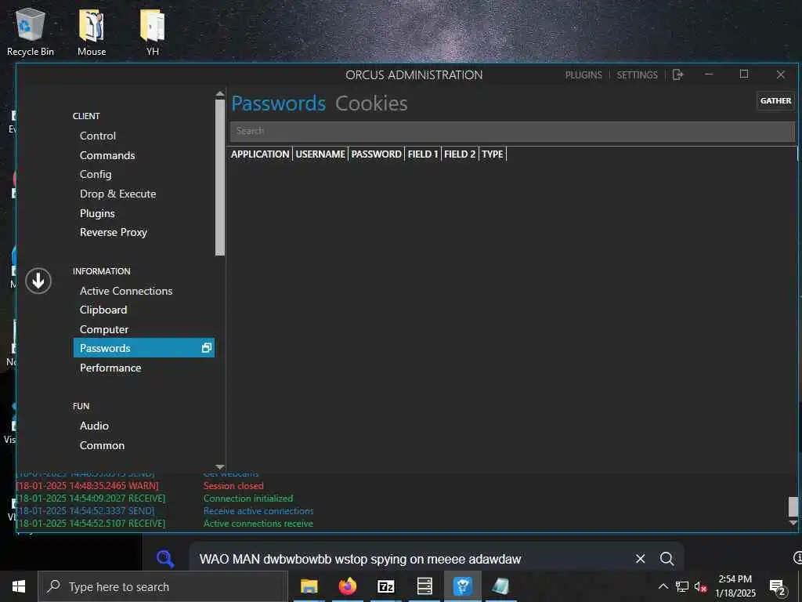The height and width of the screenshot is (602, 802).
Task: Select the Mouse folder on the desktop
Action: tap(92, 31)
